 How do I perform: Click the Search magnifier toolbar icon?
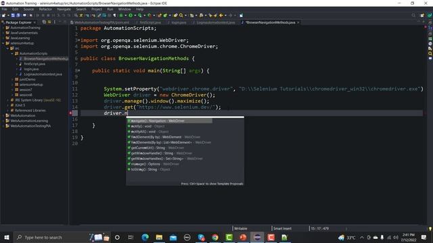click(181, 16)
